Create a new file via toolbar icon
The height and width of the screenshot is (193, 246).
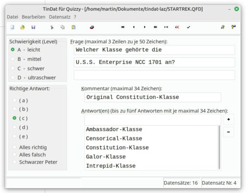click(x=12, y=27)
